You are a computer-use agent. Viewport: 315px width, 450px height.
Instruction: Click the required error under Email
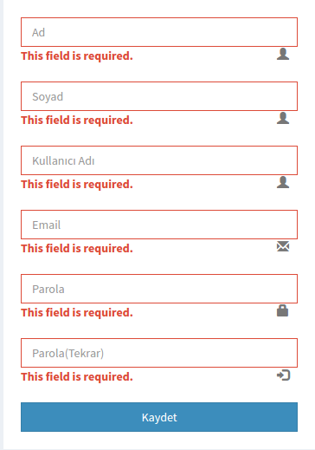coord(77,249)
